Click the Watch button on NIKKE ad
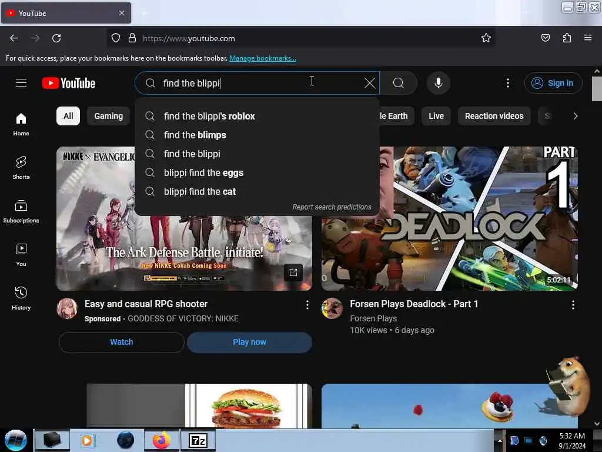This screenshot has width=602, height=452. pos(121,342)
